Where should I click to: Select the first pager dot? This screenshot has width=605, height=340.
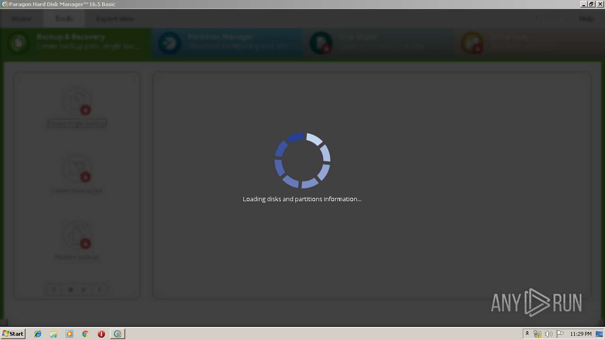(x=71, y=289)
